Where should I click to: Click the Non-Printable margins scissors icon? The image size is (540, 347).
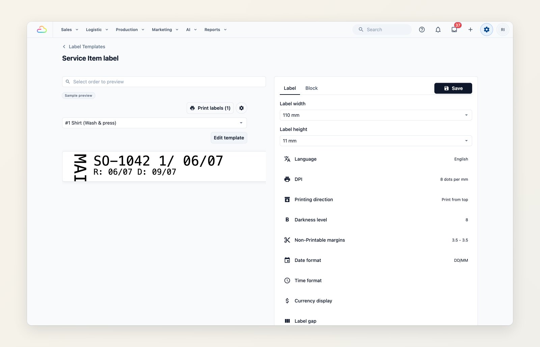287,240
